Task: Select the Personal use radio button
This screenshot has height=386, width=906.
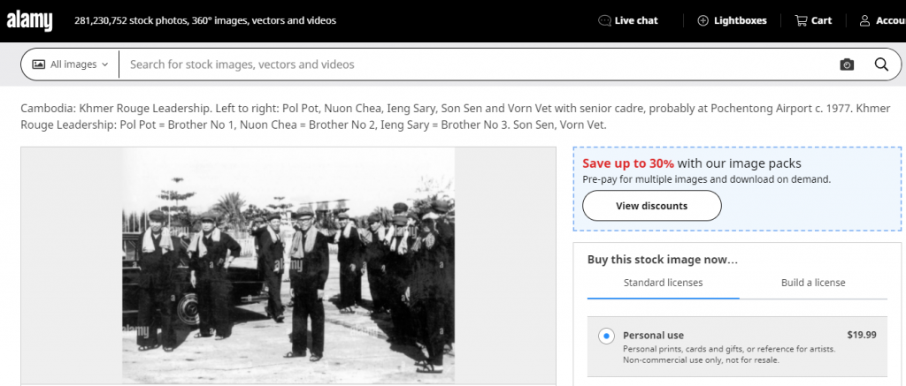Action: click(x=606, y=336)
